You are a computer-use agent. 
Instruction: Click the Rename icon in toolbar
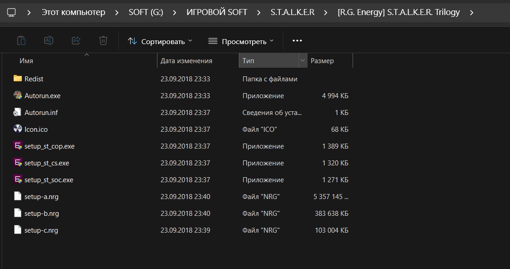pos(49,40)
